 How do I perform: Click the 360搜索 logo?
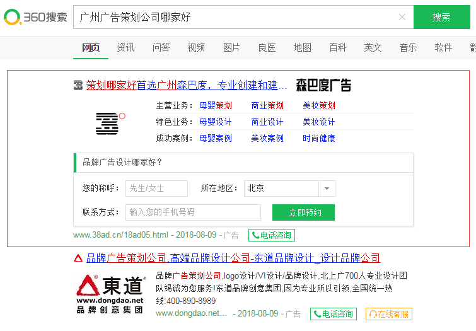[x=35, y=17]
